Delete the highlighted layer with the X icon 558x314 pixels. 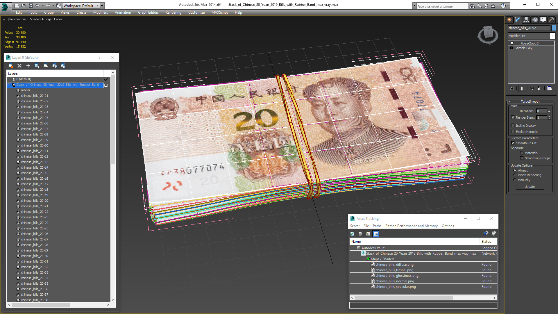(19, 66)
